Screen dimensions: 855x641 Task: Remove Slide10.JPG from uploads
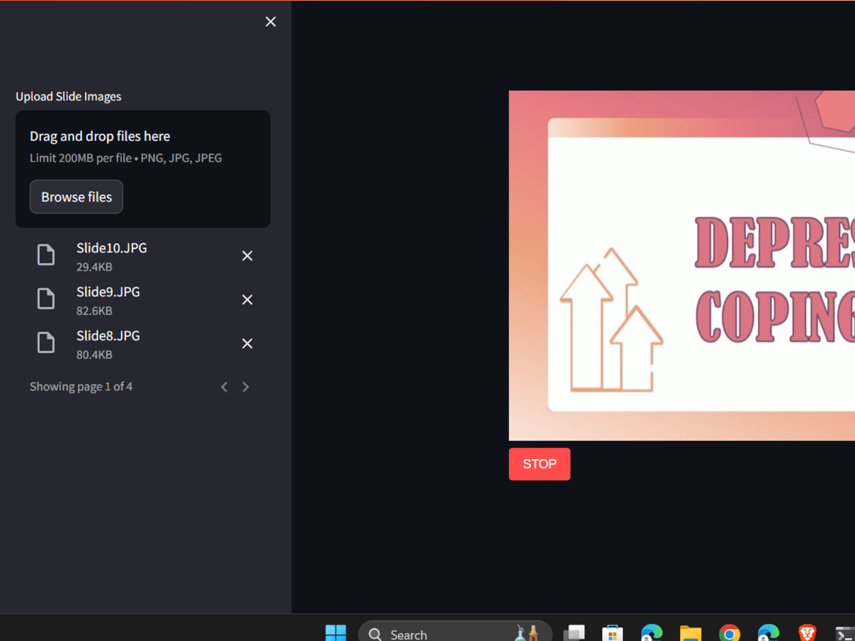pos(247,256)
